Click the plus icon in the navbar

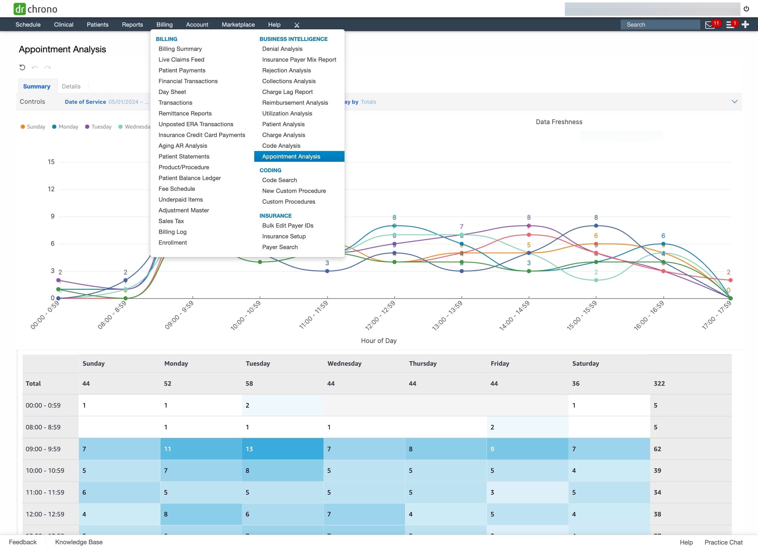pyautogui.click(x=745, y=25)
